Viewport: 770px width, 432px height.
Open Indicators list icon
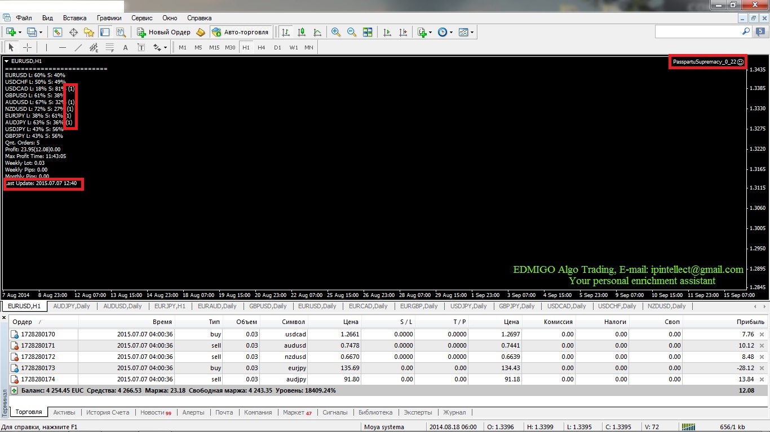pos(422,32)
